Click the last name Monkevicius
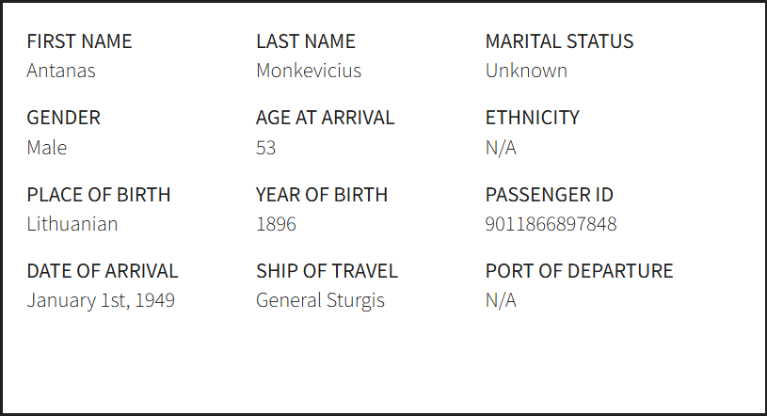767x416 pixels. click(x=309, y=71)
